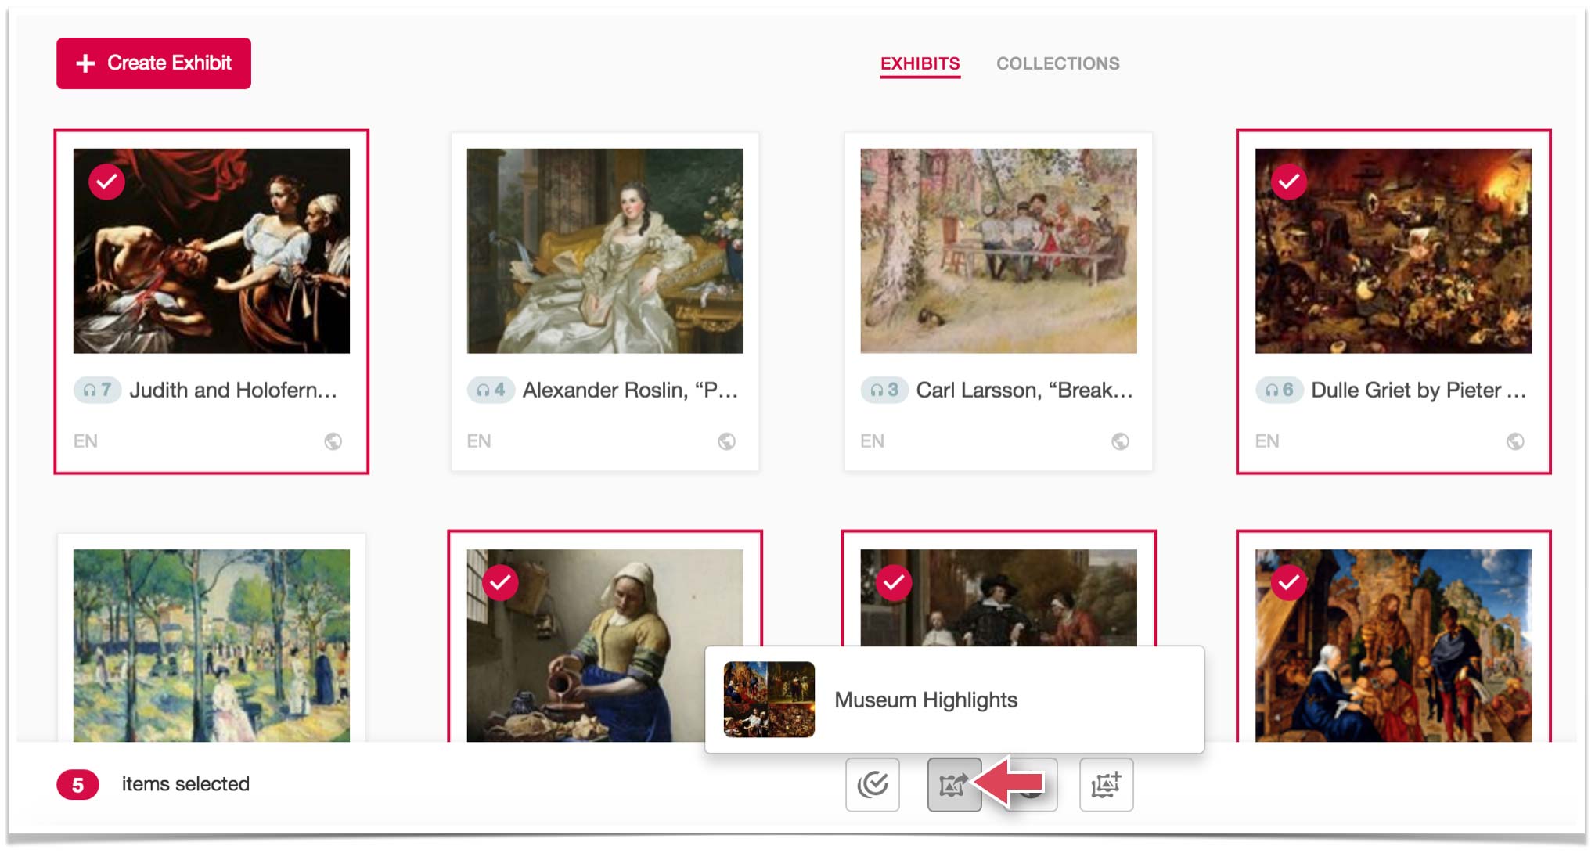This screenshot has height=853, width=1595.
Task: Deselect the Judith and Holofernes exhibit checkmark
Action: 107,182
